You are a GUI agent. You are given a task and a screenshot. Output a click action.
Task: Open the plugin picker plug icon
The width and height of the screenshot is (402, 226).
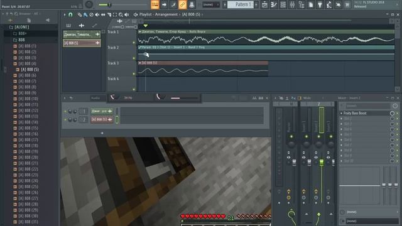pyautogui.click(x=320, y=4)
